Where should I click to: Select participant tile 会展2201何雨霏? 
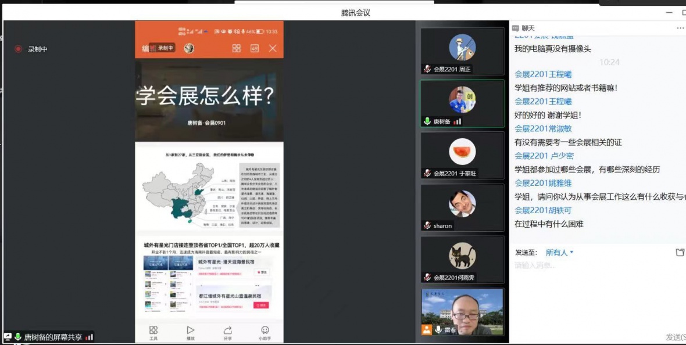tap(462, 260)
